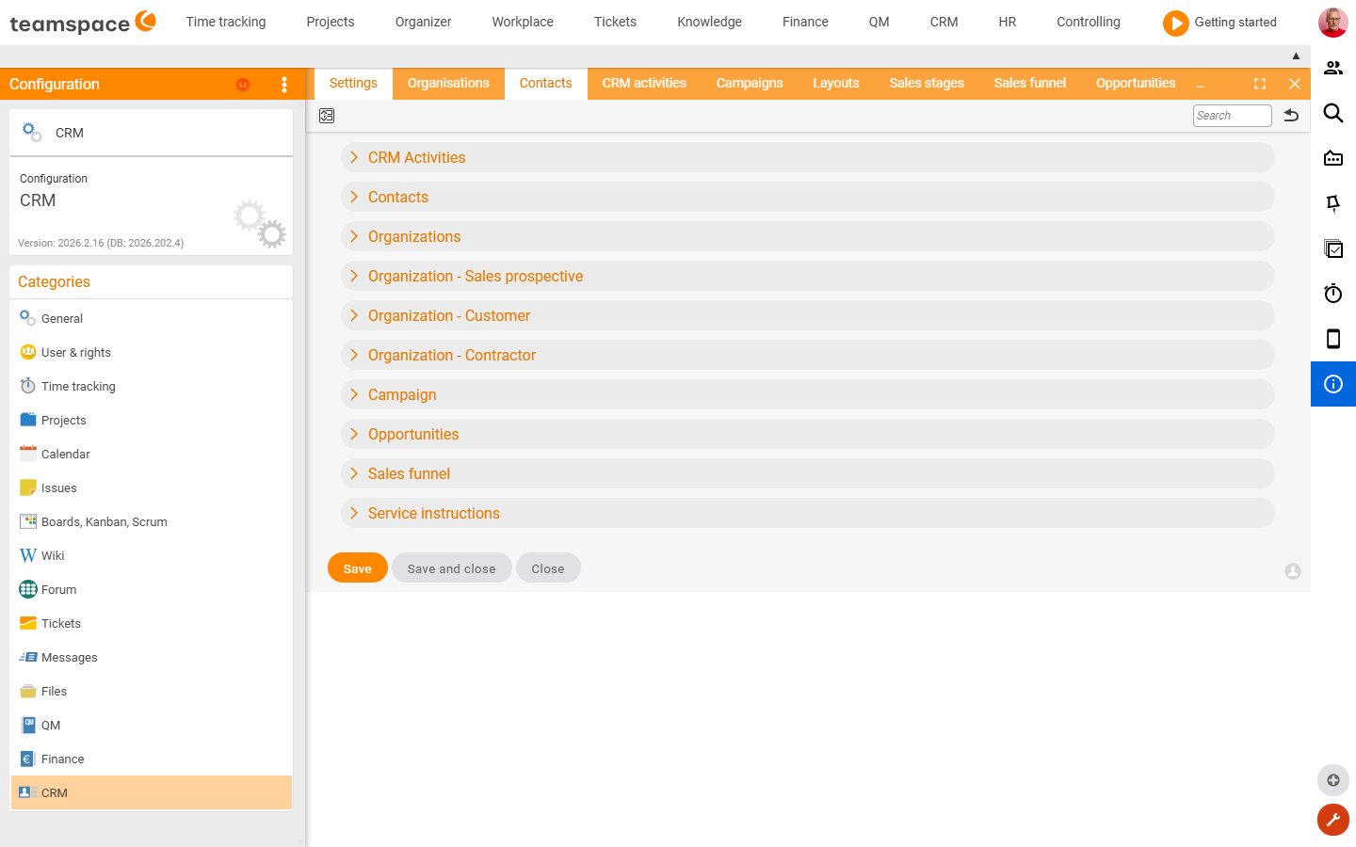Focus the Search input field
Image resolution: width=1356 pixels, height=847 pixels.
point(1233,116)
